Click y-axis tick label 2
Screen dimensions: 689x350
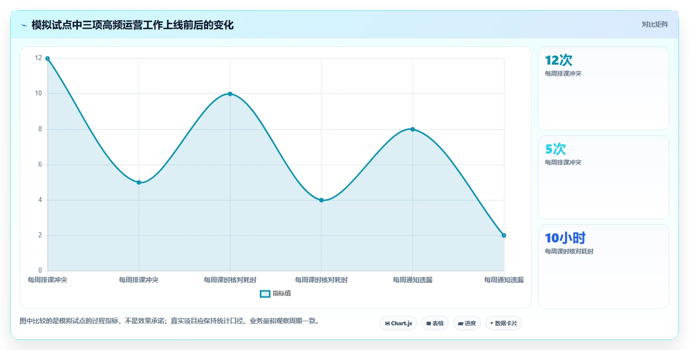pyautogui.click(x=40, y=235)
